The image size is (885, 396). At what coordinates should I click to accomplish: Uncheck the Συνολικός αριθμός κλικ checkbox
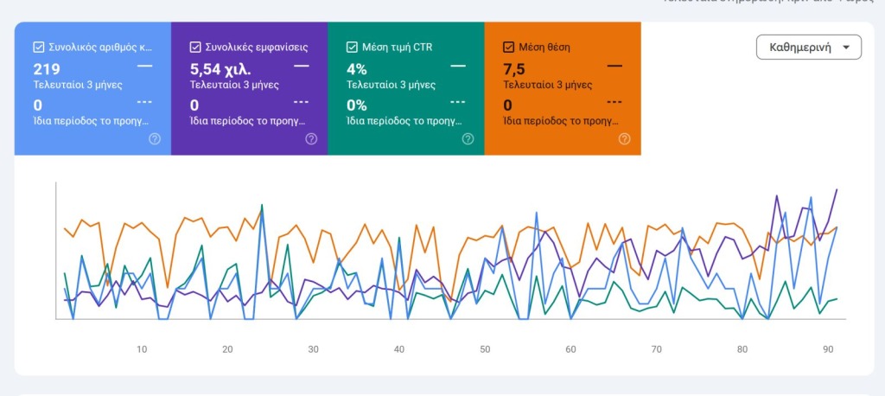tap(38, 47)
